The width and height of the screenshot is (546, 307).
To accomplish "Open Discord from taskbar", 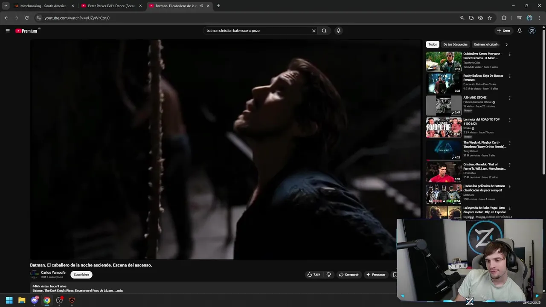I will coord(35,300).
